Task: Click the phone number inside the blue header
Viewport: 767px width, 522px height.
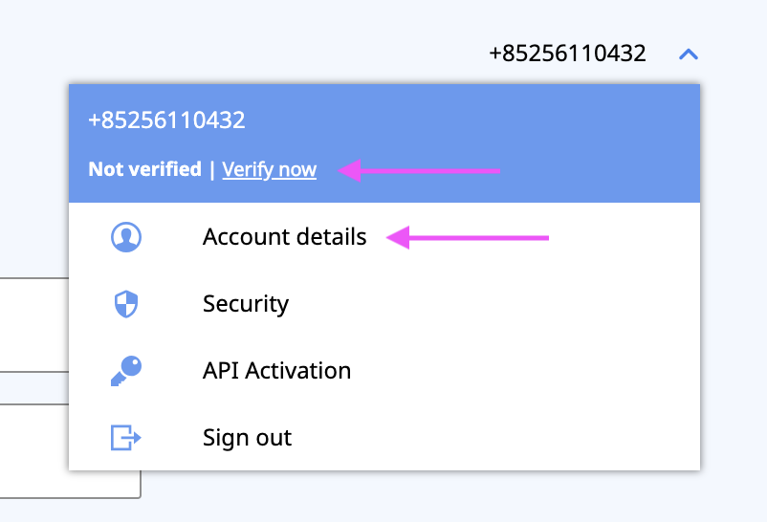Action: point(166,120)
